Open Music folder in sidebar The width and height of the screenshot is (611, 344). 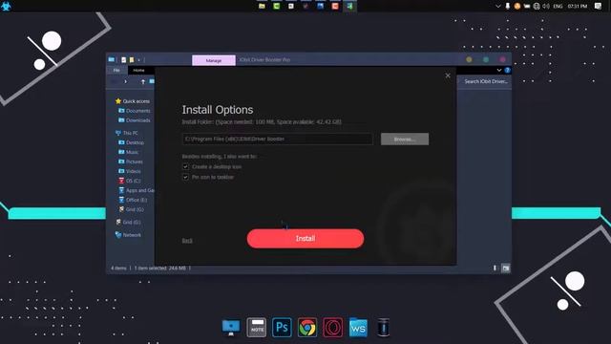click(x=128, y=152)
